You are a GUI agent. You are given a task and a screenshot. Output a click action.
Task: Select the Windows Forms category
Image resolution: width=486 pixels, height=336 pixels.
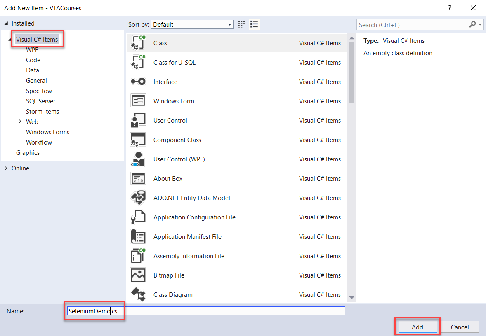[x=48, y=132]
